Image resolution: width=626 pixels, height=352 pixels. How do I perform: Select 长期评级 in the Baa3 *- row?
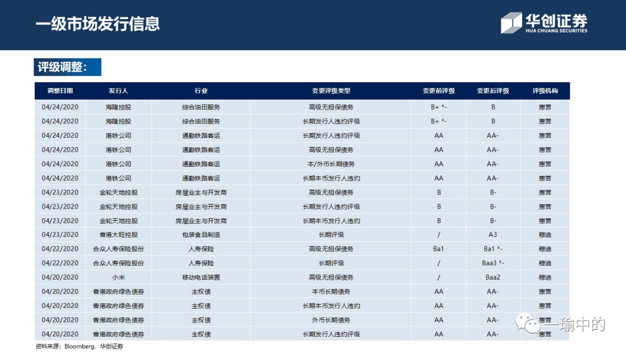(331, 263)
